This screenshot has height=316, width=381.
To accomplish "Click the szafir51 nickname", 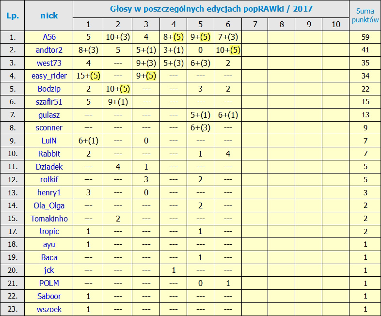I will (x=49, y=102).
